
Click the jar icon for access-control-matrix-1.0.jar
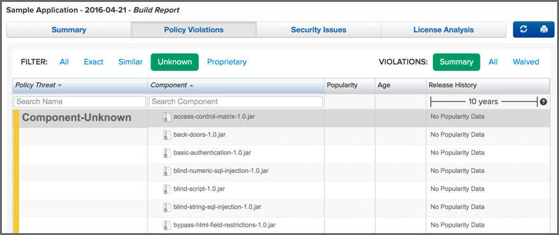pyautogui.click(x=166, y=117)
